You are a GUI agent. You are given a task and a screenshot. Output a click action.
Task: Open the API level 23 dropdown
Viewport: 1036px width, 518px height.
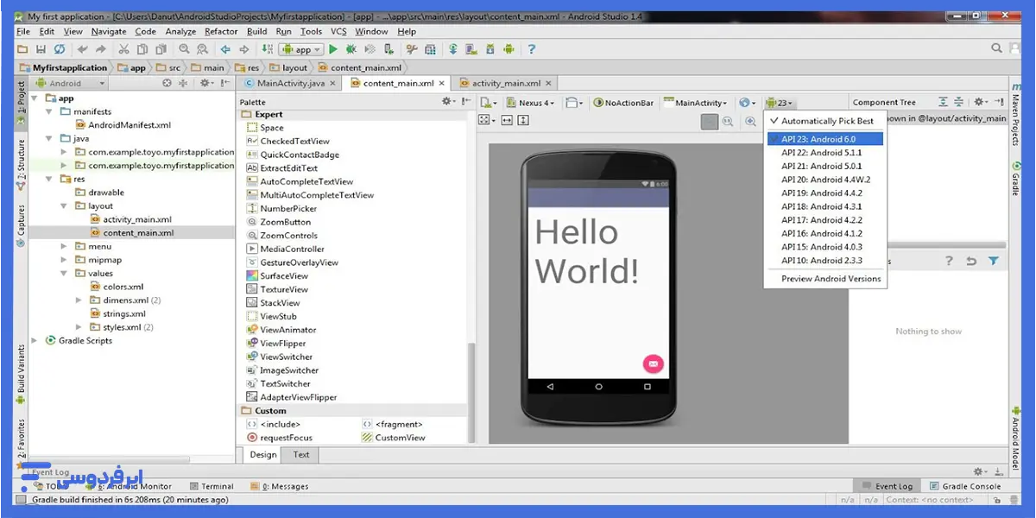tap(779, 103)
